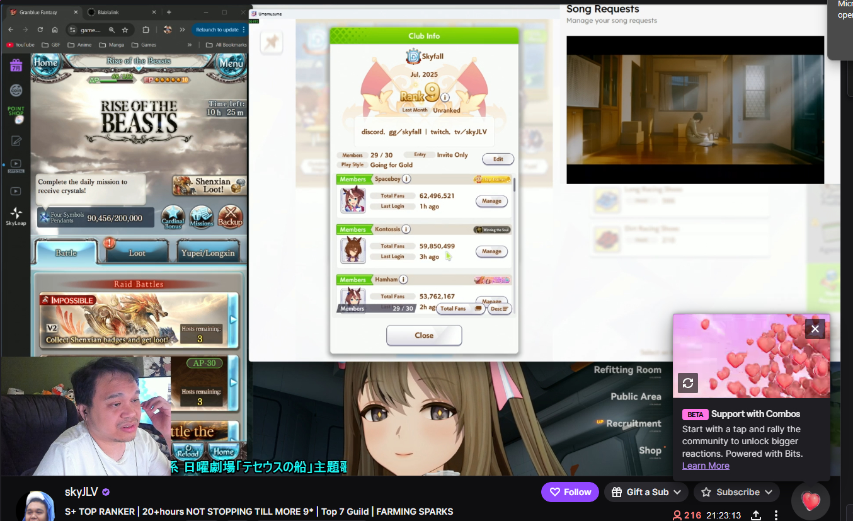Image resolution: width=853 pixels, height=521 pixels.
Task: Expand hidden bookmarks chevron
Action: pos(190,45)
